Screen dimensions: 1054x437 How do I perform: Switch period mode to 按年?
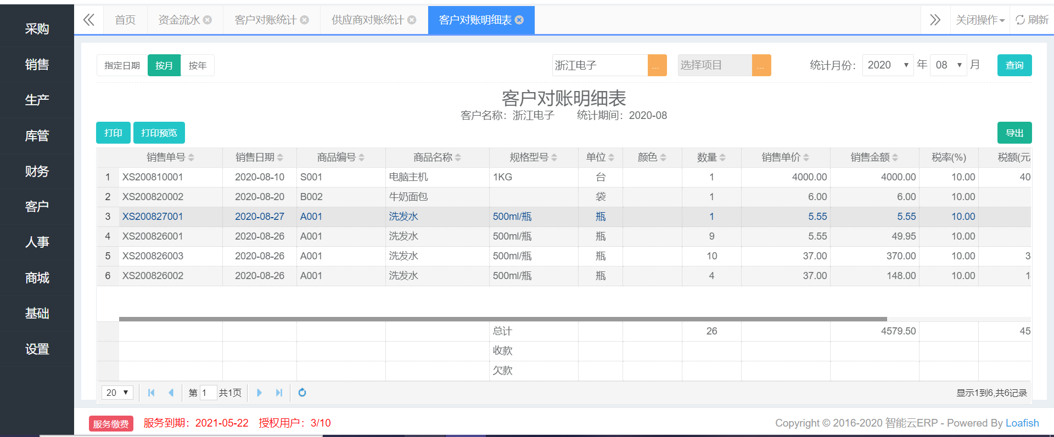pyautogui.click(x=198, y=65)
